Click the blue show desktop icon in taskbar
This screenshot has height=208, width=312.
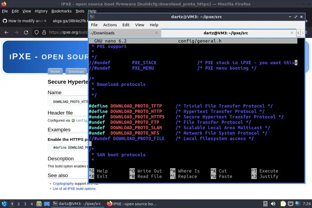click(x=47, y=204)
